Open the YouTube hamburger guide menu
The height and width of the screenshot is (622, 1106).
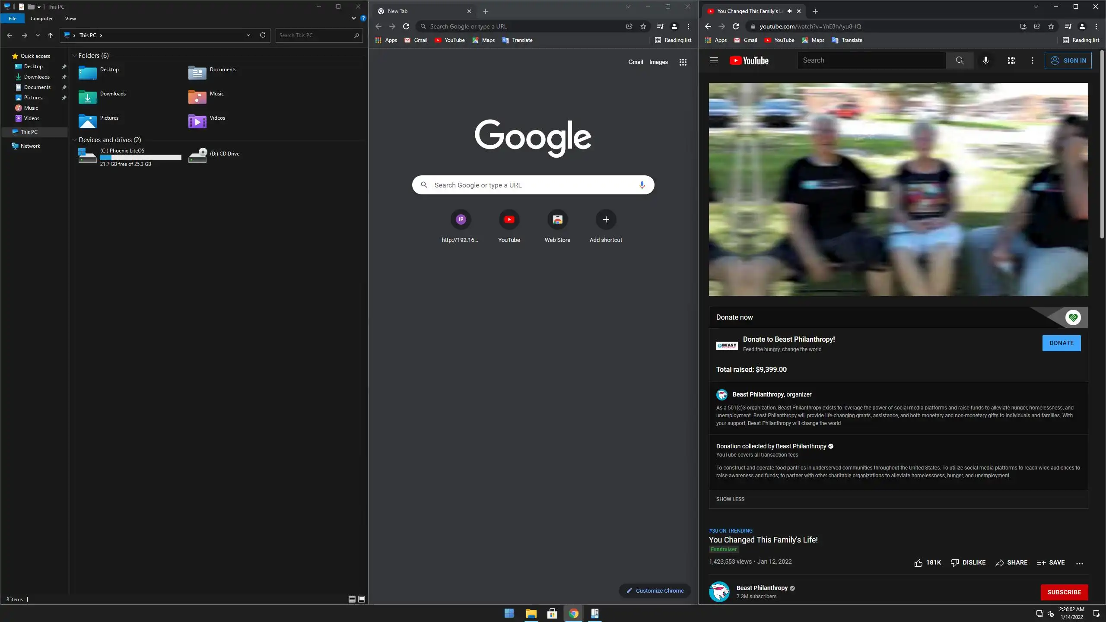[x=714, y=60]
